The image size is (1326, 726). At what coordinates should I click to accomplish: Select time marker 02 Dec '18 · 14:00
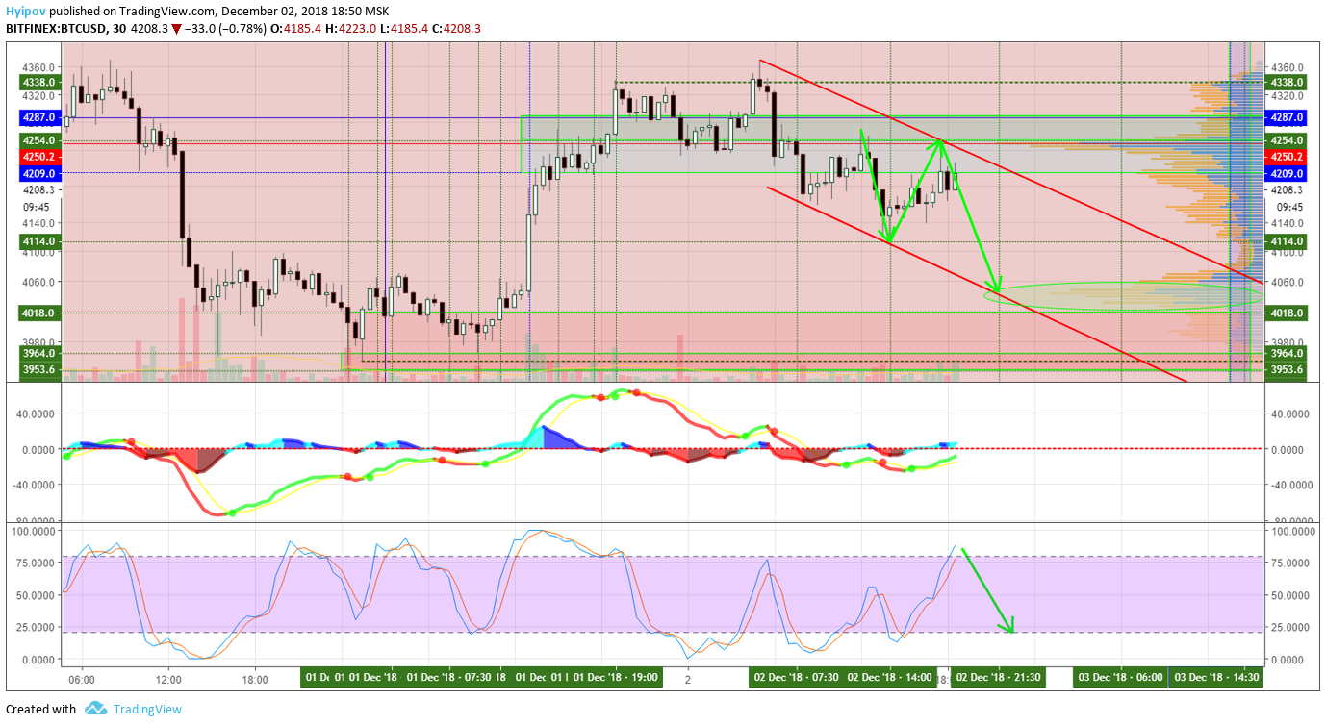[x=890, y=678]
